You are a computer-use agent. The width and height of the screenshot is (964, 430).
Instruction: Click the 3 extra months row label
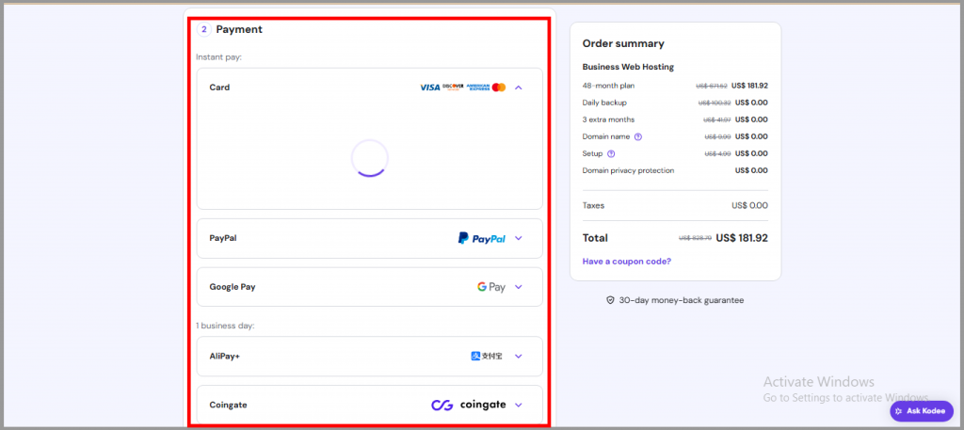tap(609, 119)
